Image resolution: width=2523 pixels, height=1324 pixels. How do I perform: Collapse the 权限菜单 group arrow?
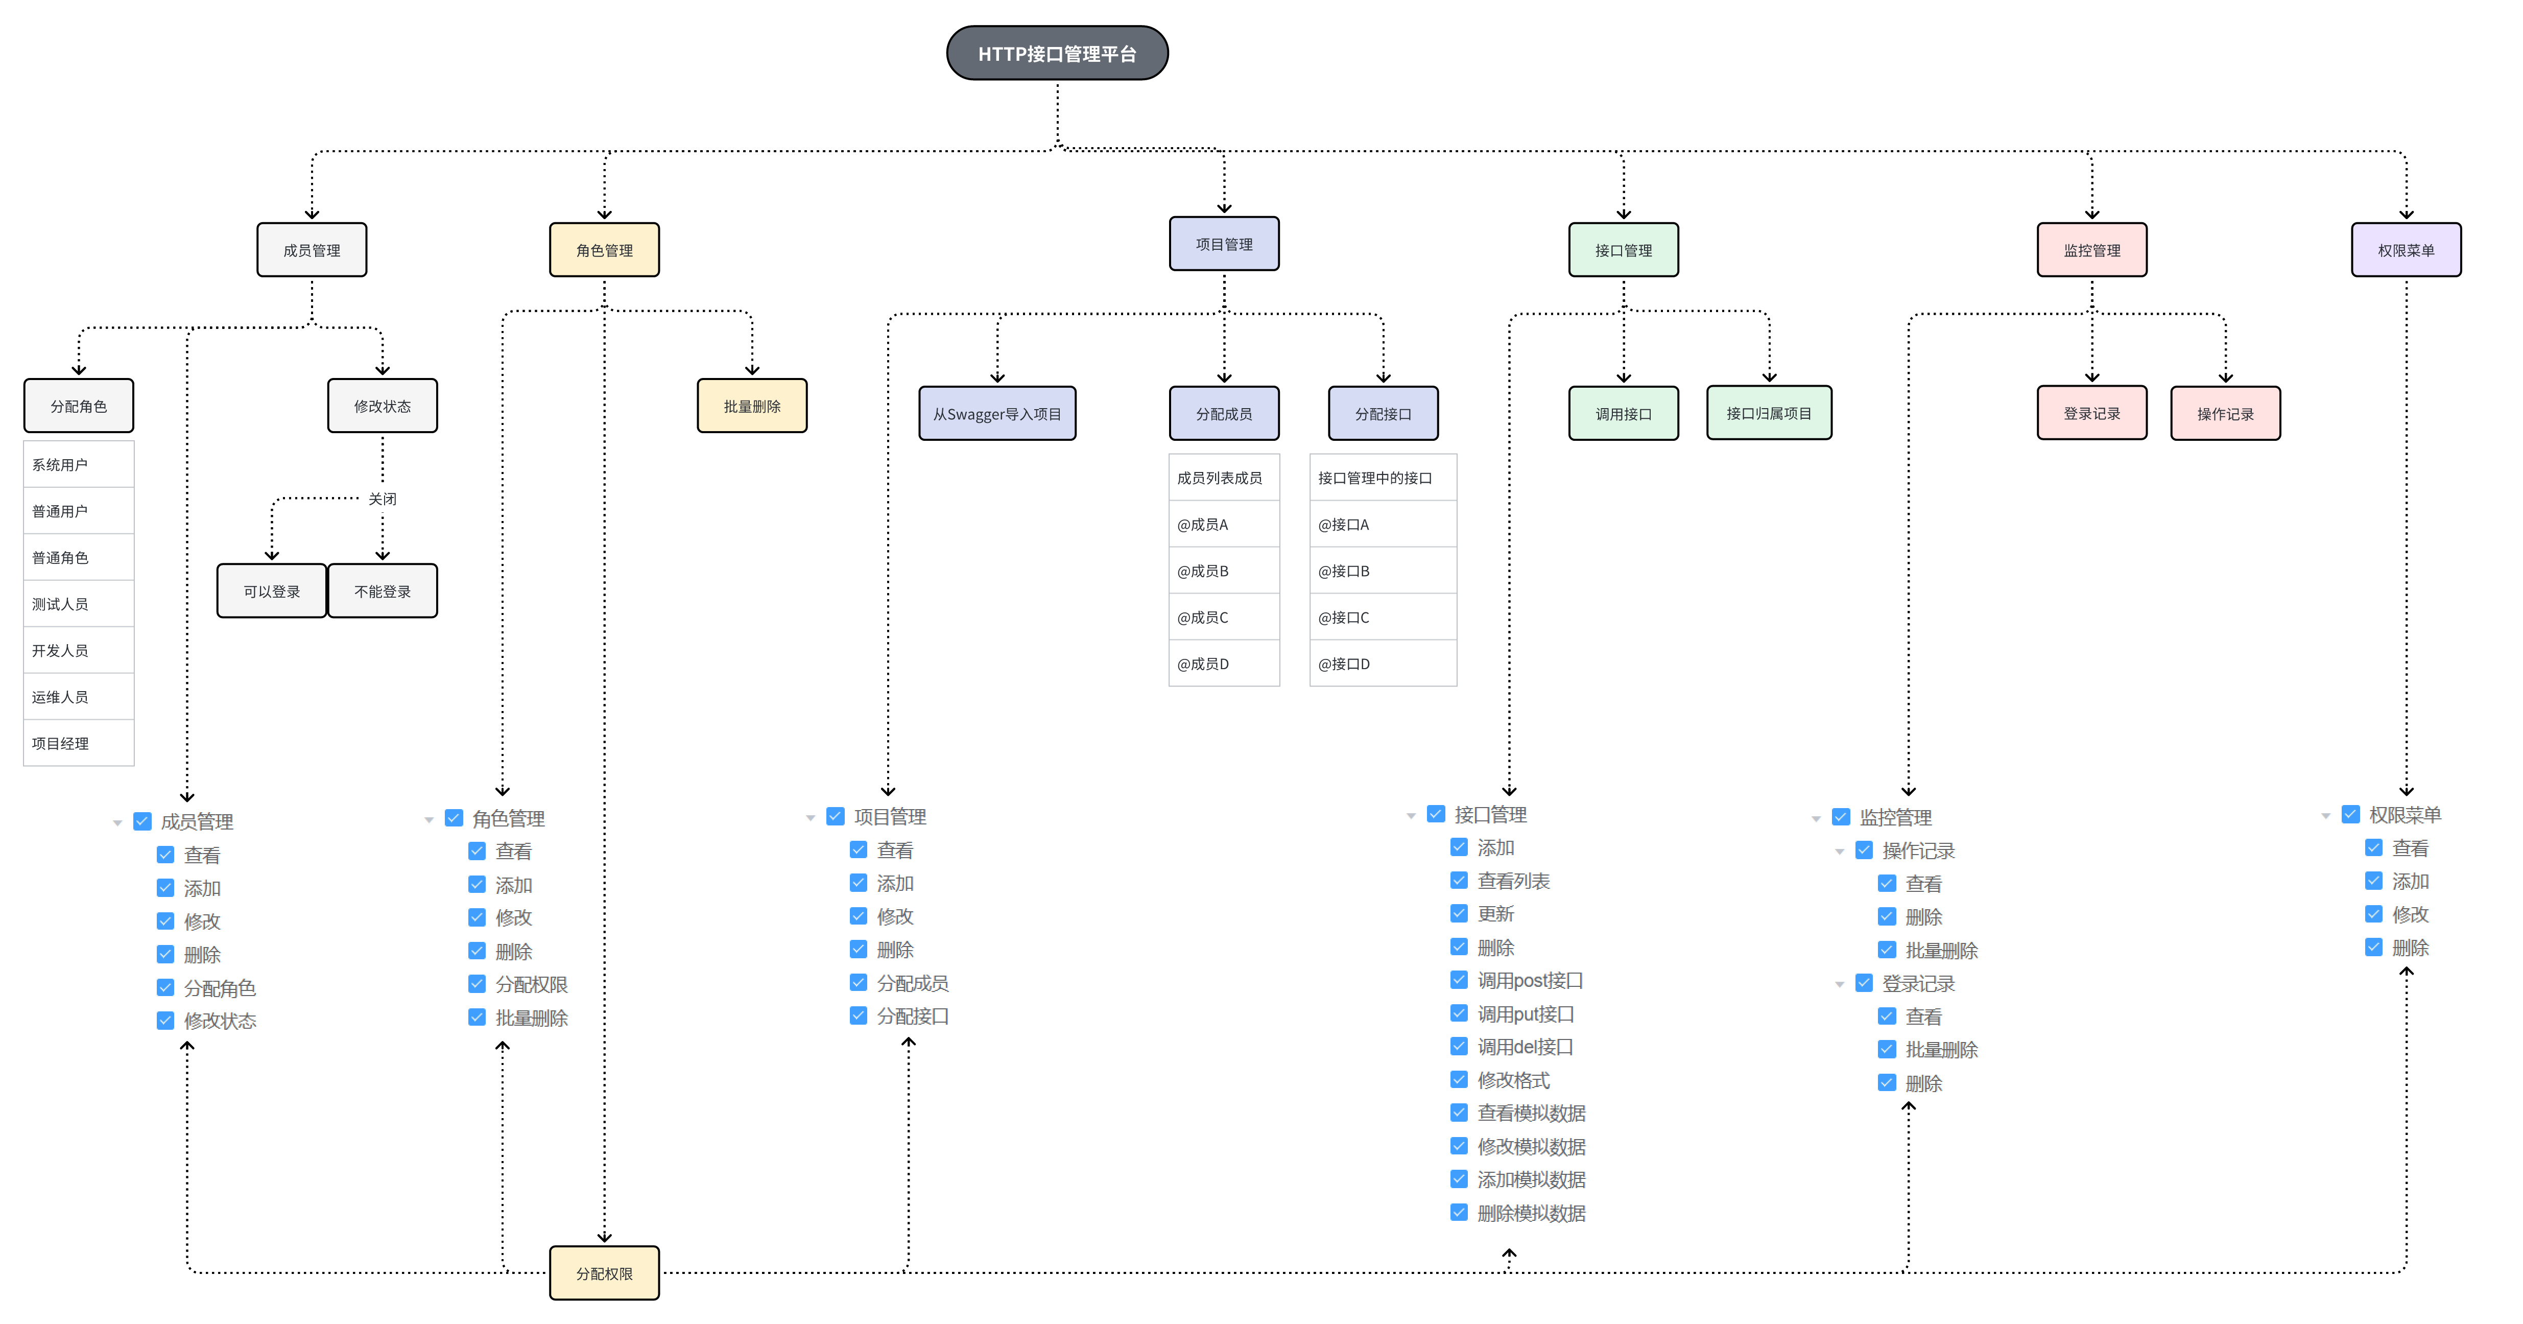[2327, 814]
